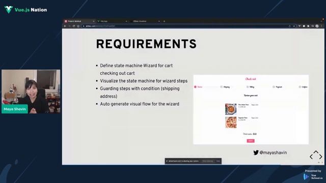Click the browser forward arrow
This screenshot has height=183, width=326.
[69, 26]
